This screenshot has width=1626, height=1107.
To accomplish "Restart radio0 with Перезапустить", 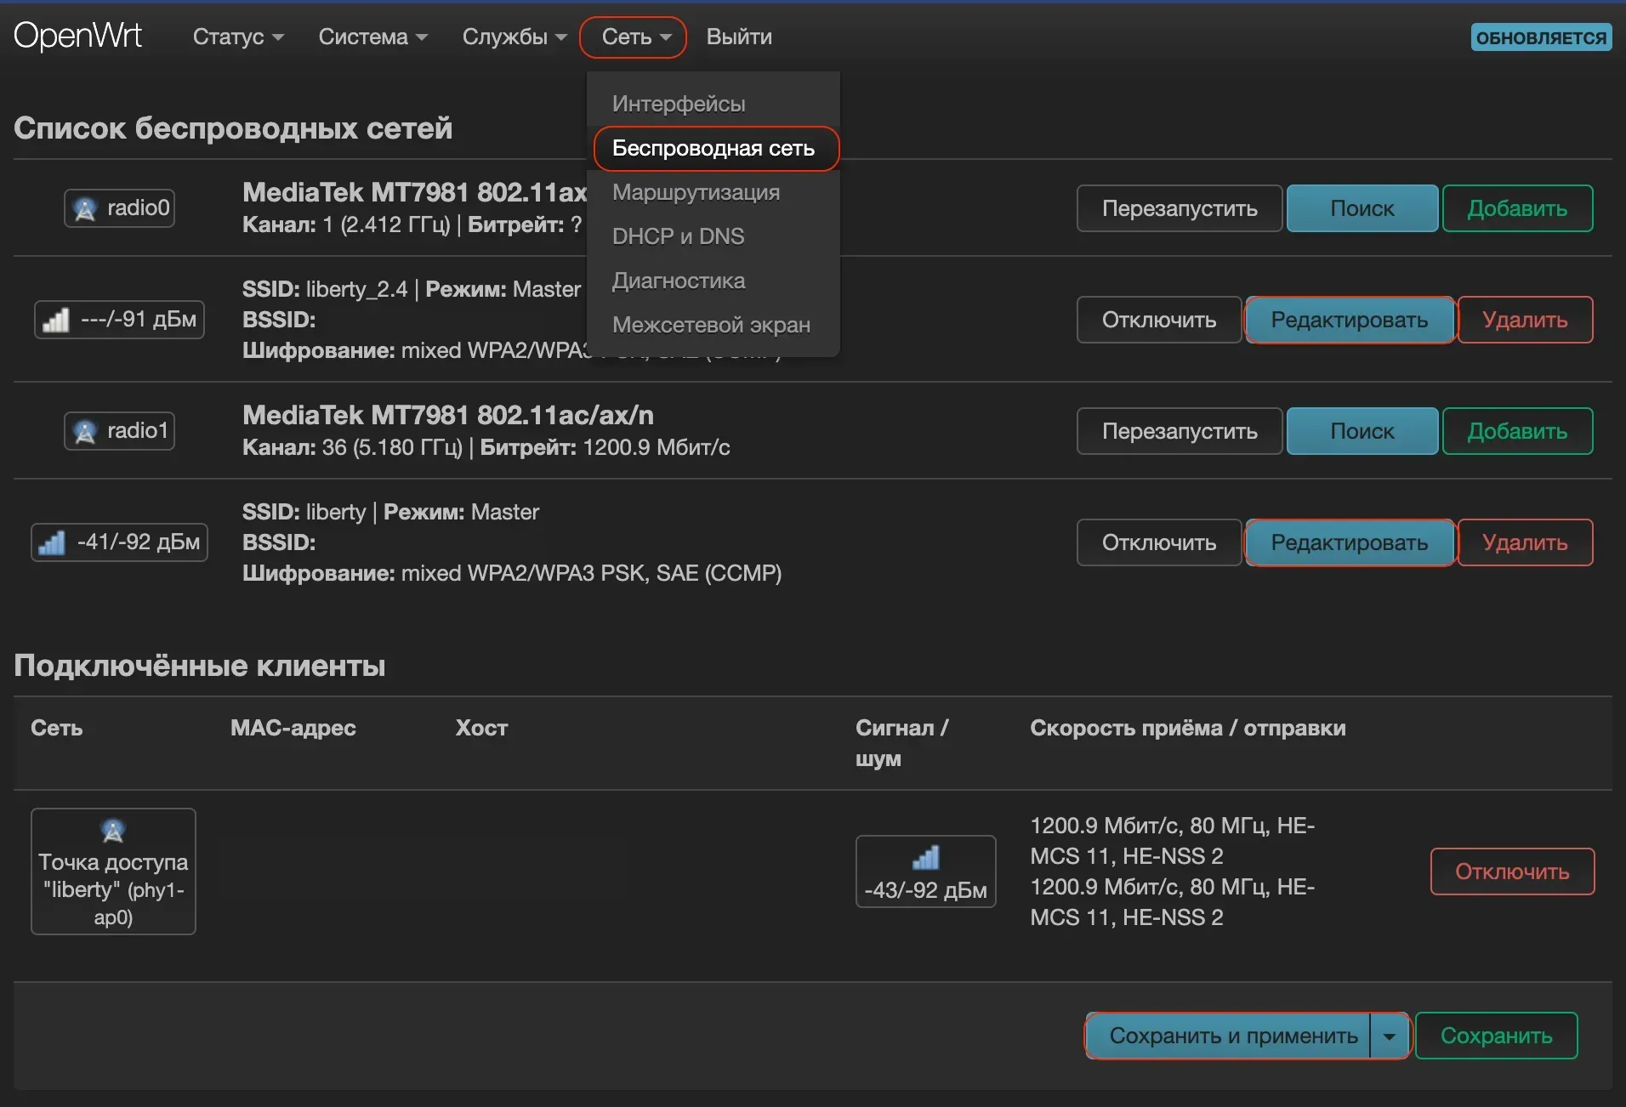I will (x=1180, y=208).
